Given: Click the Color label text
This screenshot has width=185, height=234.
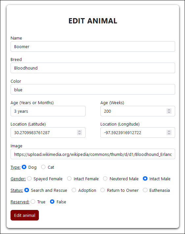Looking at the screenshot, I should pos(16,81).
